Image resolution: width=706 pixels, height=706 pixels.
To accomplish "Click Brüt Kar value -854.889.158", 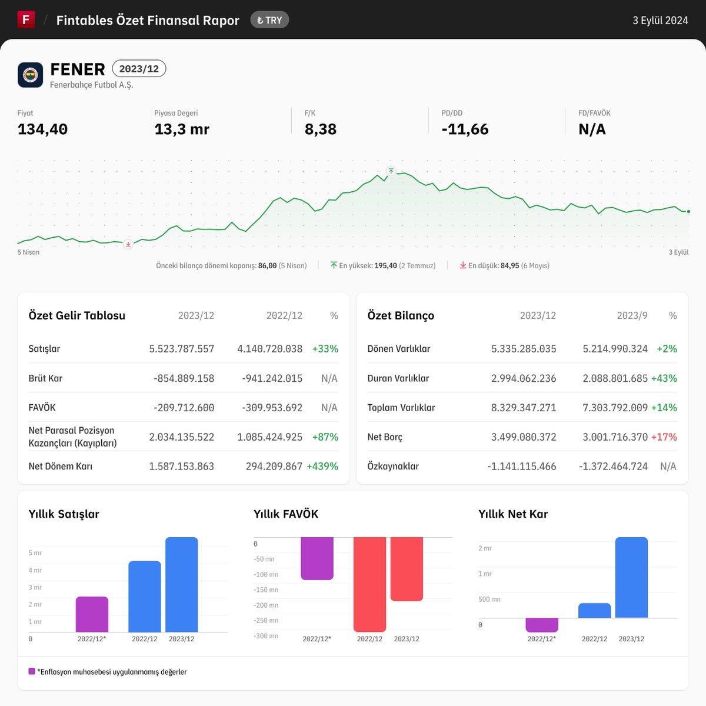I will tap(184, 378).
